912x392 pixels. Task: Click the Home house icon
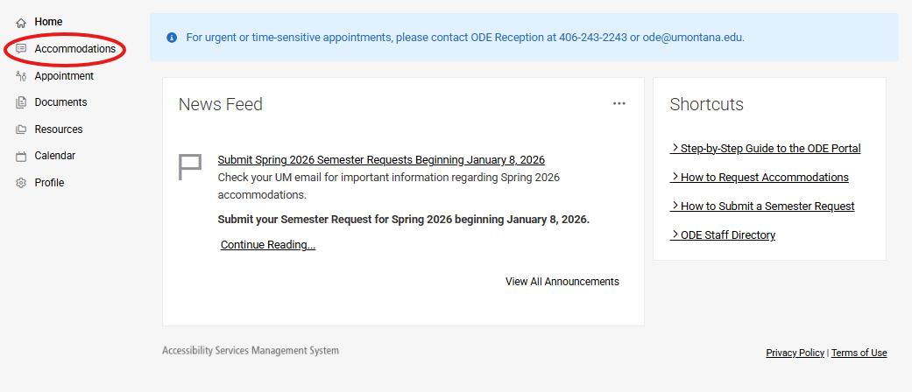coord(21,22)
